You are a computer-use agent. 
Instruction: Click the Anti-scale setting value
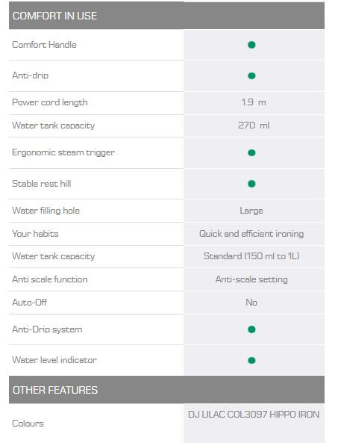(251, 279)
